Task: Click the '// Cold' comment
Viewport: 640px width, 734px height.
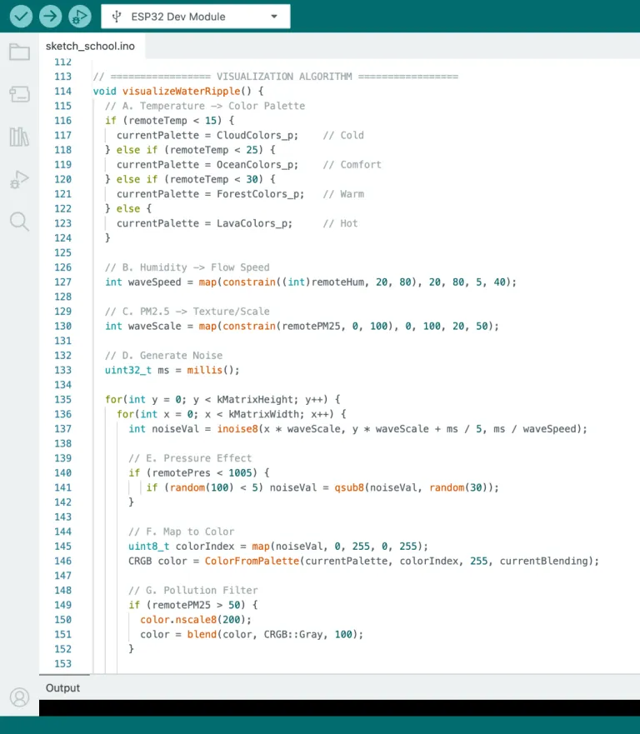Action: pos(343,135)
